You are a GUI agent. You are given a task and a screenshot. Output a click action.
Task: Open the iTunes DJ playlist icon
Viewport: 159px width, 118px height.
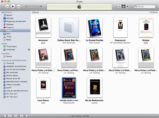(x=5, y=63)
